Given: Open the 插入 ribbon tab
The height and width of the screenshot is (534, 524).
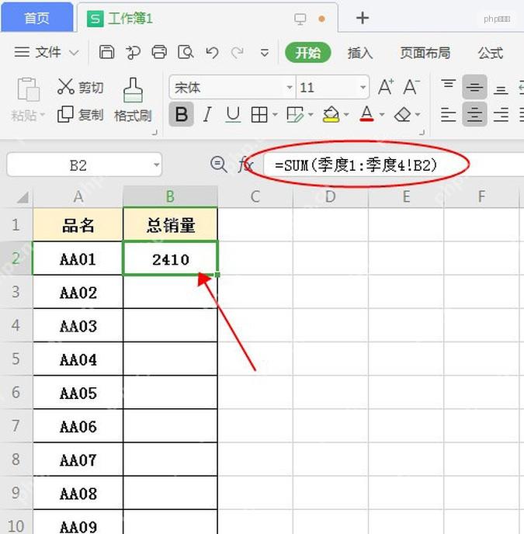Looking at the screenshot, I should pyautogui.click(x=359, y=53).
